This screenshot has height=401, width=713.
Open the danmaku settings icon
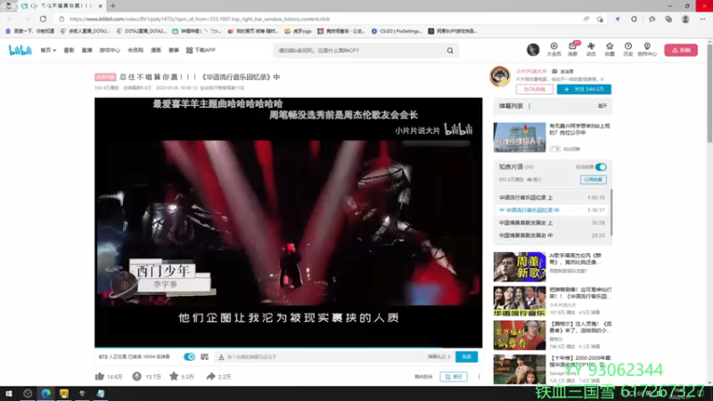click(x=205, y=357)
